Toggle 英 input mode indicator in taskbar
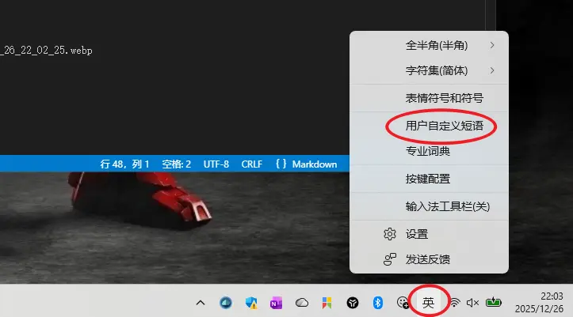The image size is (573, 317). tap(428, 303)
